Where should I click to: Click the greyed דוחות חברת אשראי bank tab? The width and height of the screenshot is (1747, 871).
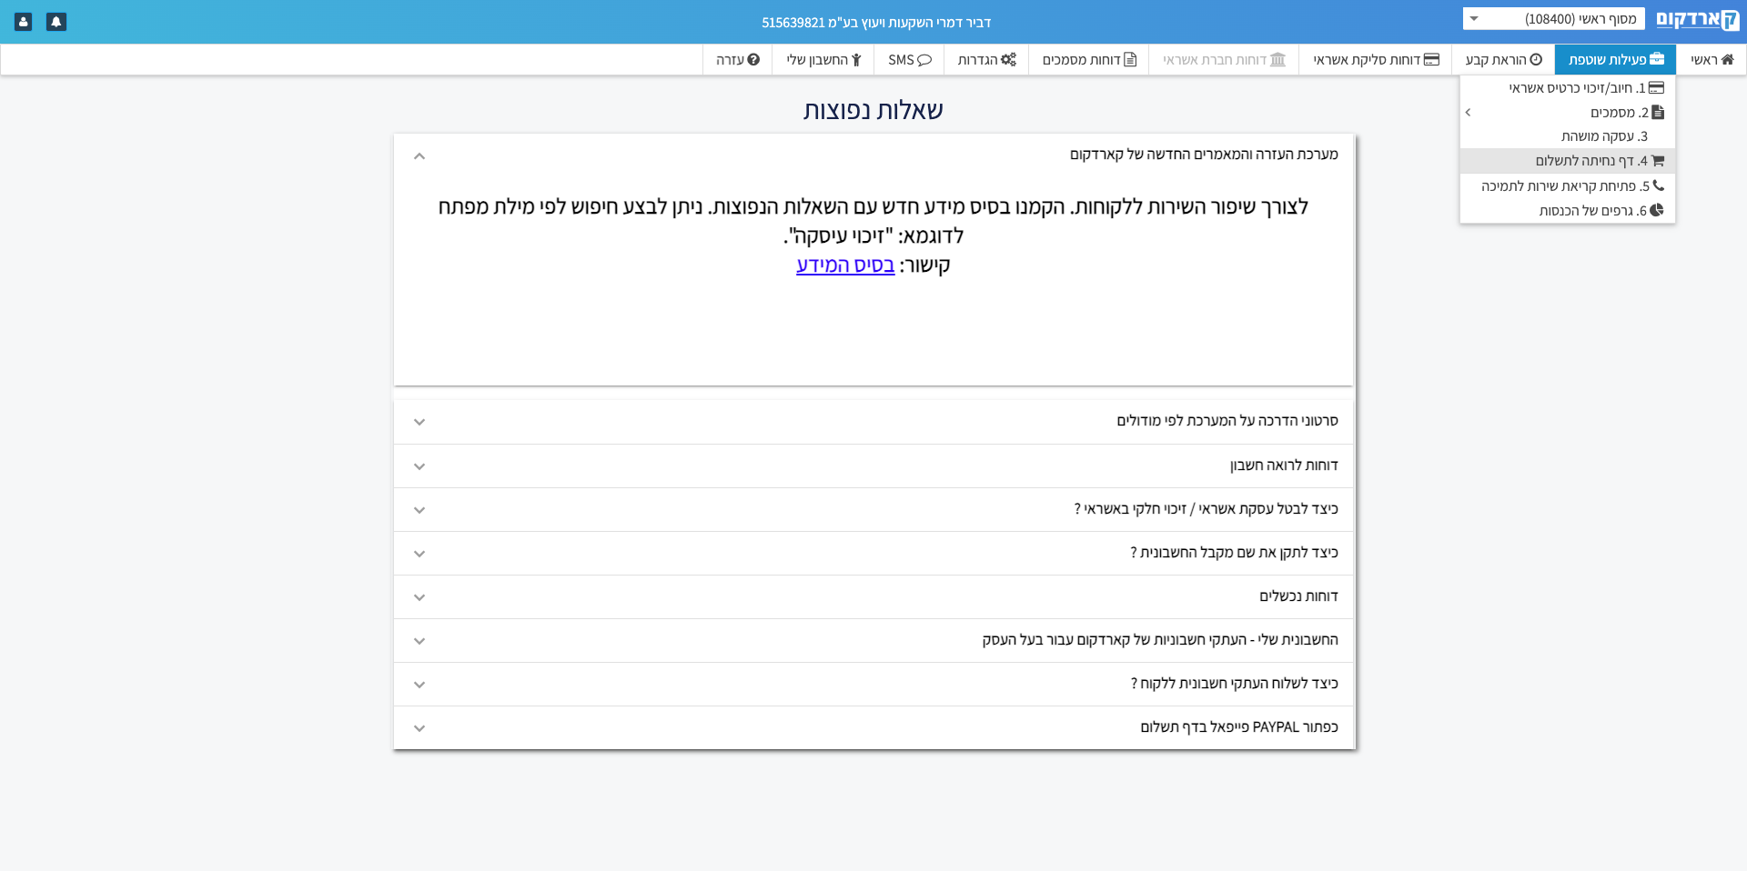(1224, 60)
